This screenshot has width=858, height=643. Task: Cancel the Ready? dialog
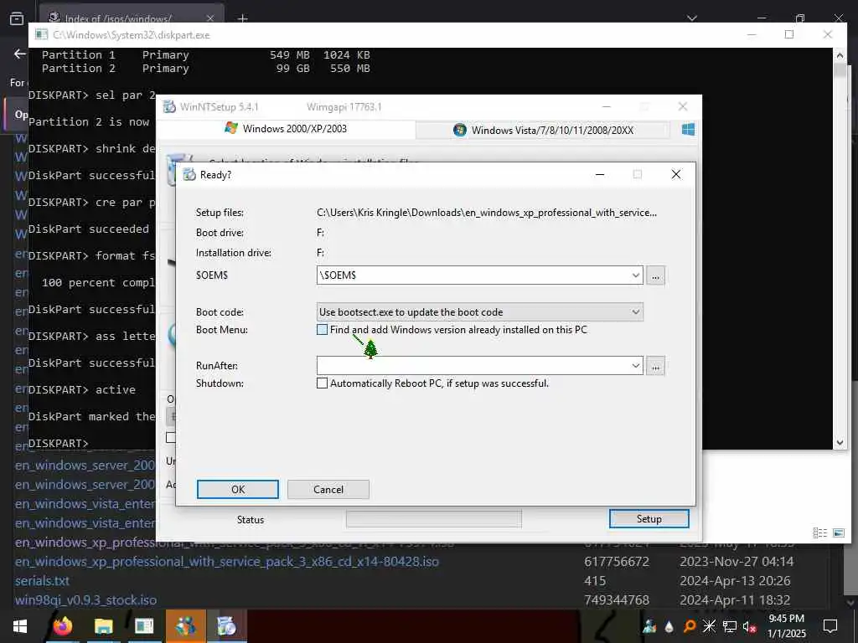[328, 489]
